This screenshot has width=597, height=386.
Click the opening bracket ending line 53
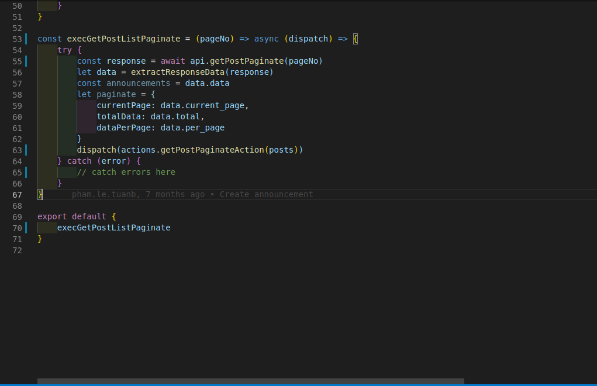point(356,39)
